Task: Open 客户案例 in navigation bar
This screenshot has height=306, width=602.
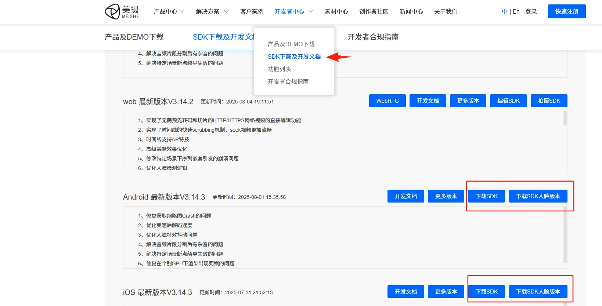Action: (252, 12)
